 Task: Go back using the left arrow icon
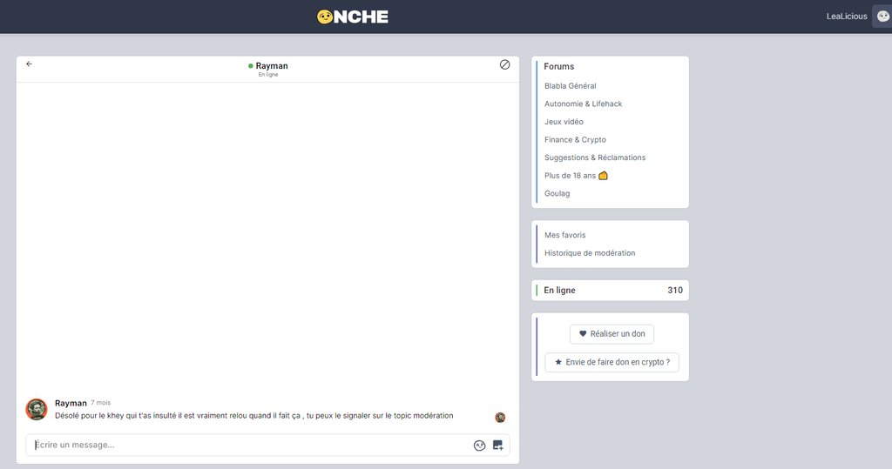pos(29,64)
